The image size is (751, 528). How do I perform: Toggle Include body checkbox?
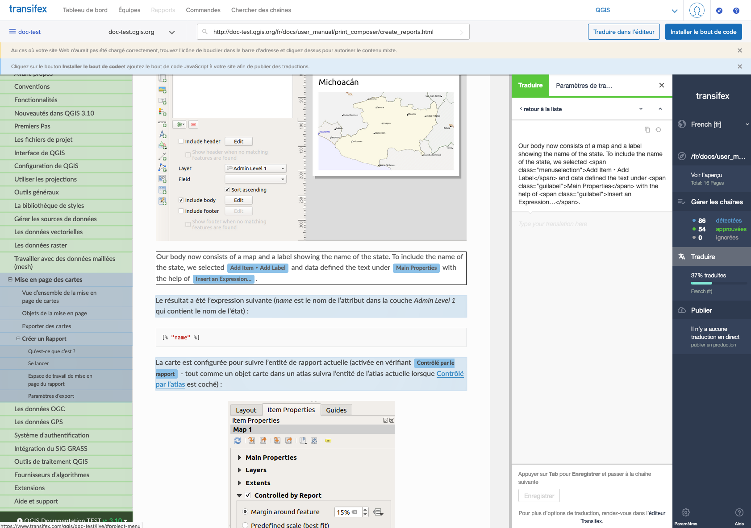click(x=181, y=200)
